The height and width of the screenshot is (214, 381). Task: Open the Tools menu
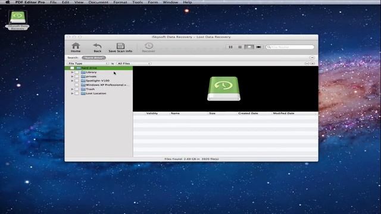pos(138,2)
